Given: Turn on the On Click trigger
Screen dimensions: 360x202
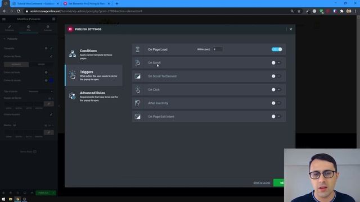Looking at the screenshot, I should coord(276,90).
